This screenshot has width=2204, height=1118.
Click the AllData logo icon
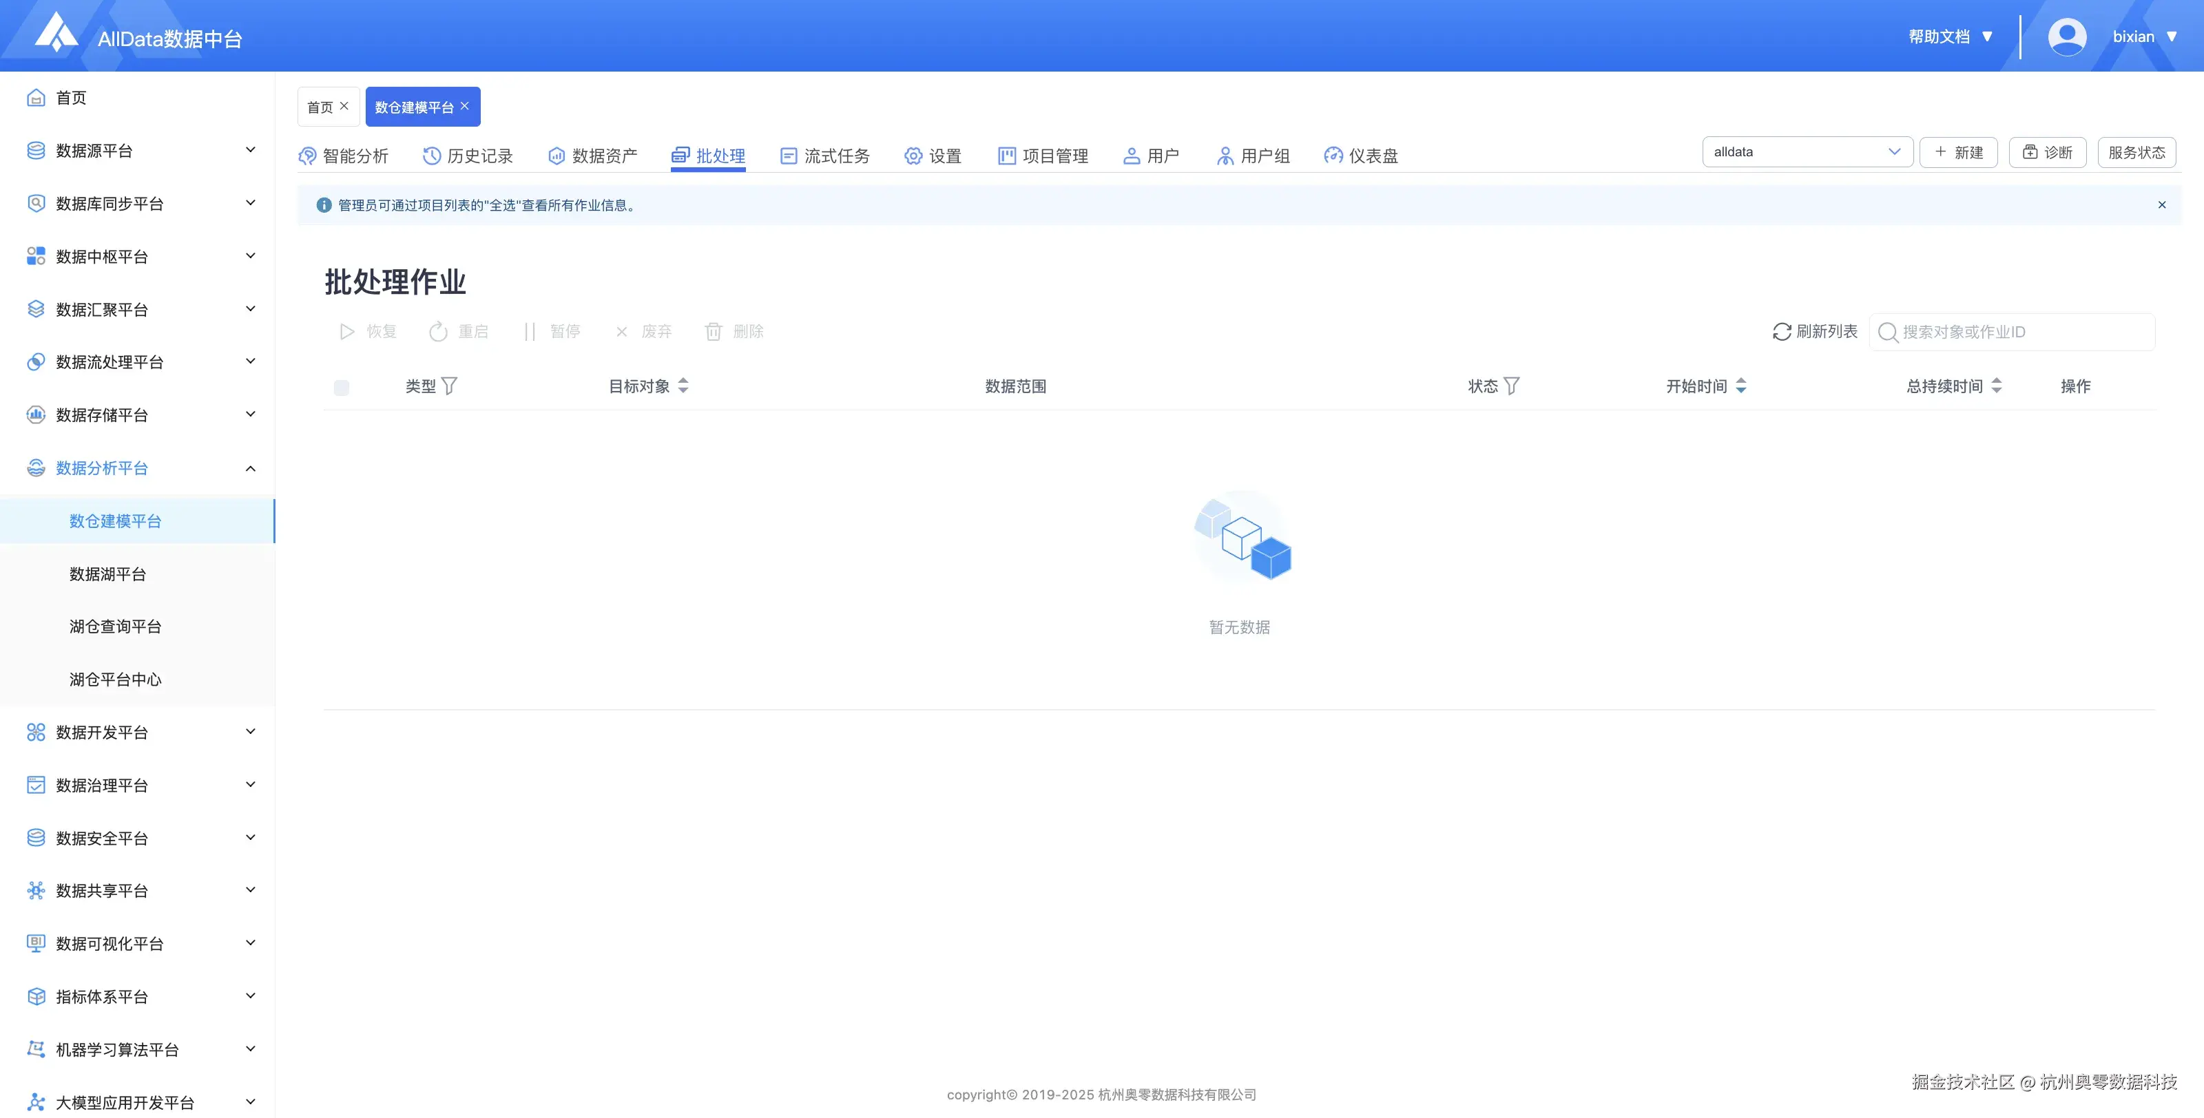56,32
